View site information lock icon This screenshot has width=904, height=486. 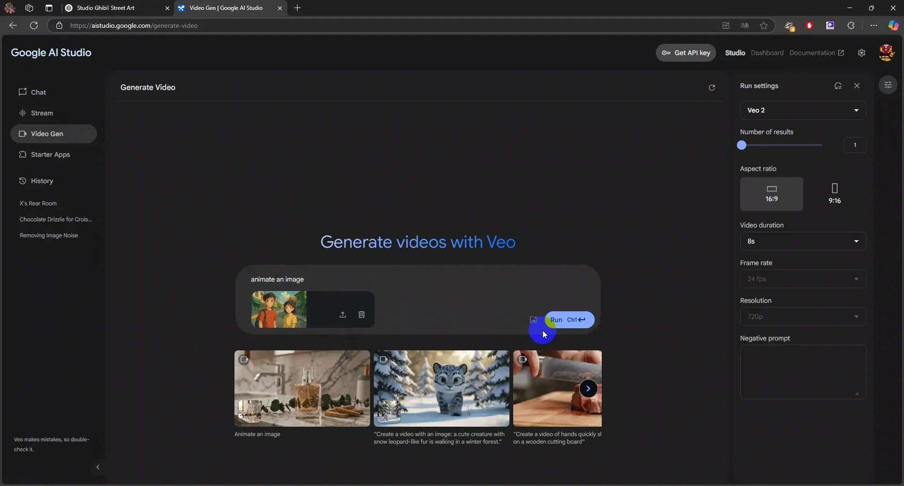tap(59, 25)
